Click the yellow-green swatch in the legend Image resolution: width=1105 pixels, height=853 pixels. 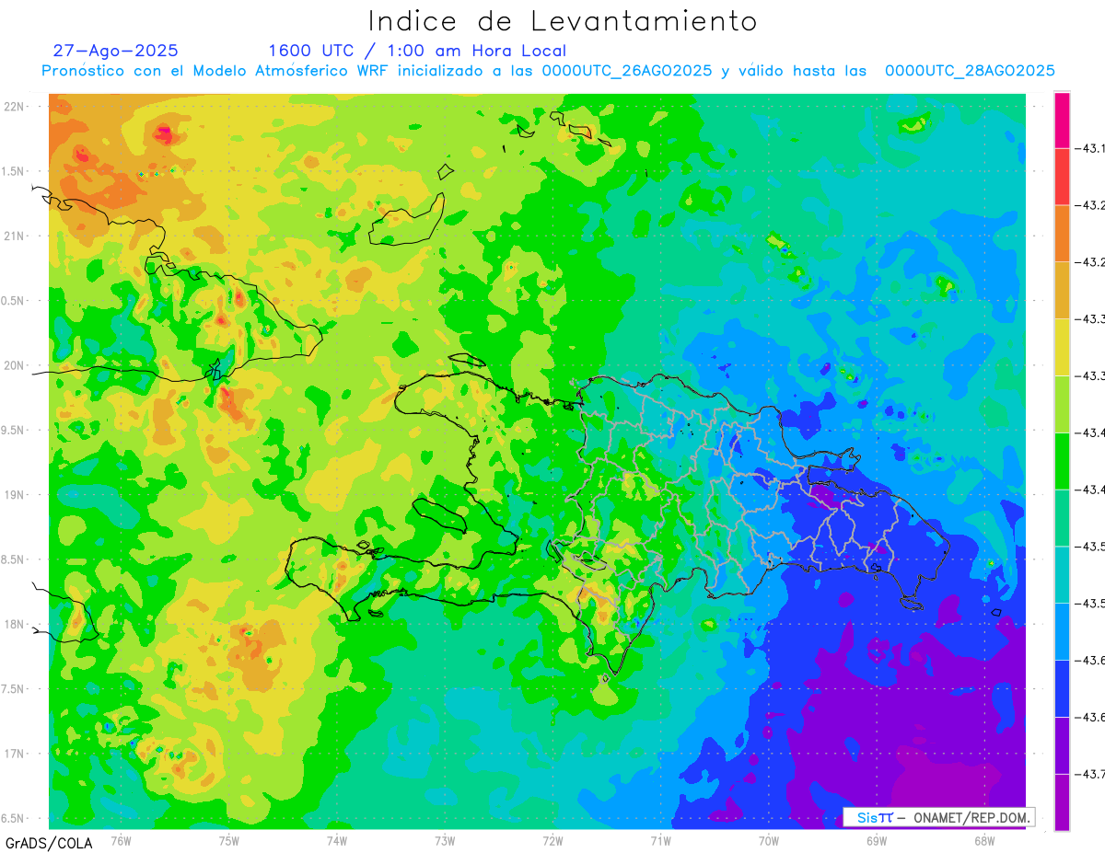[x=1062, y=404]
